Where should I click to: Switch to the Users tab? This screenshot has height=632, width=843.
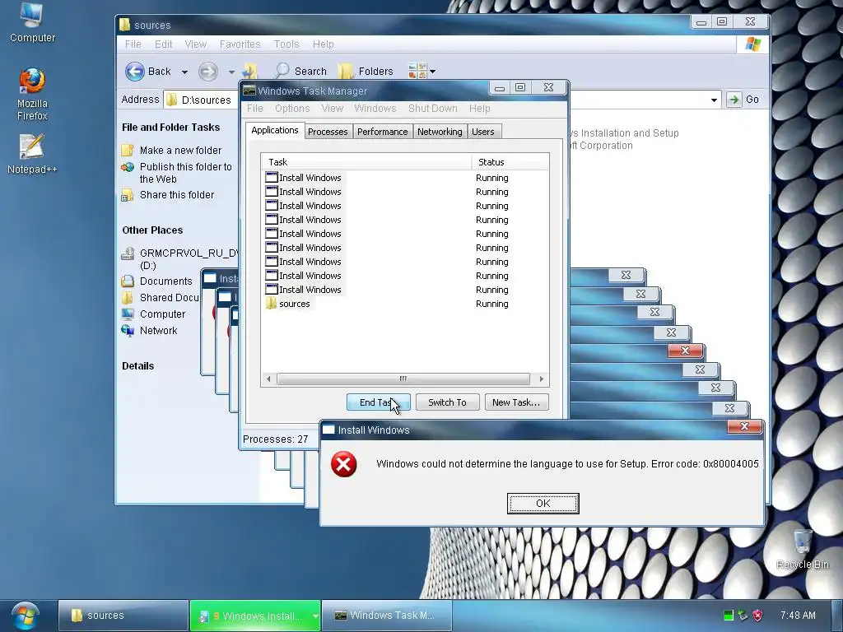tap(482, 132)
